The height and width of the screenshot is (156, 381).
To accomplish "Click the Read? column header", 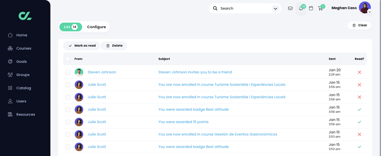I will [x=360, y=59].
